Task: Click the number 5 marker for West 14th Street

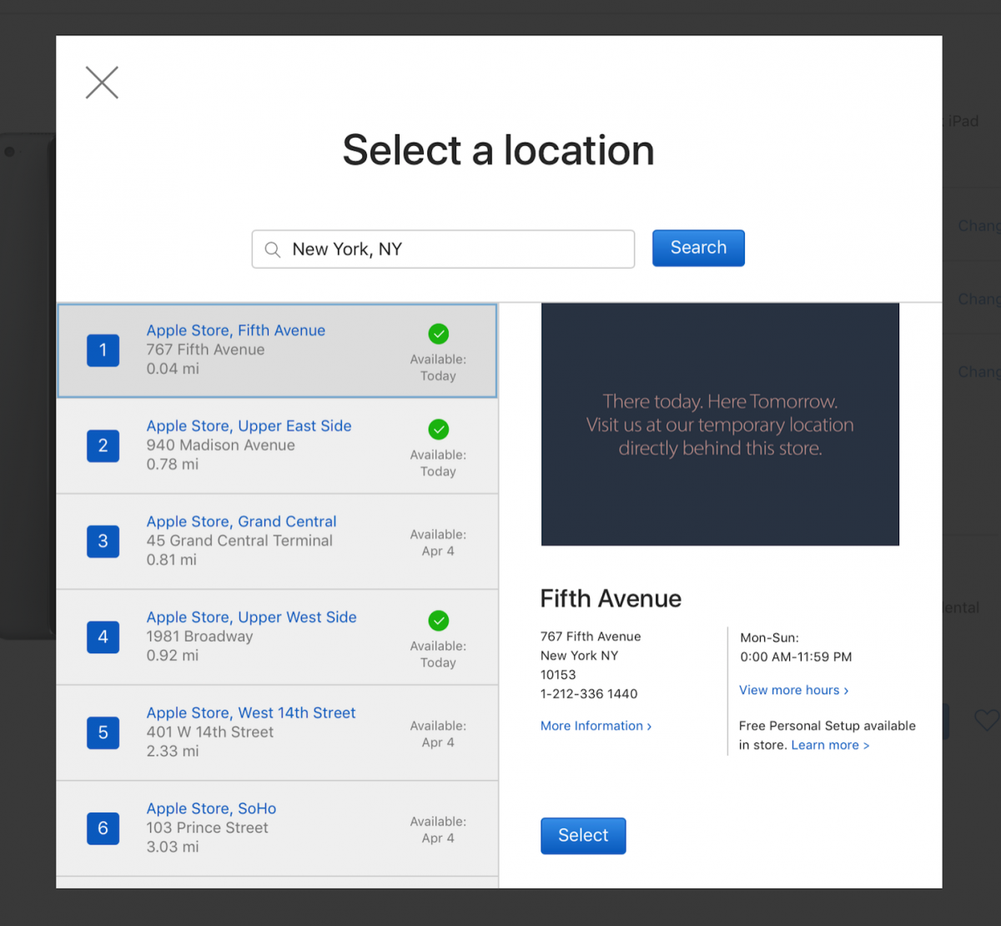Action: pyautogui.click(x=103, y=732)
